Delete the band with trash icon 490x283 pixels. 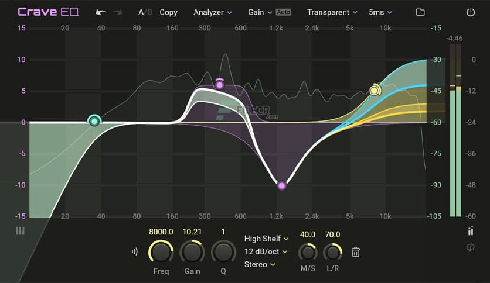click(x=355, y=252)
